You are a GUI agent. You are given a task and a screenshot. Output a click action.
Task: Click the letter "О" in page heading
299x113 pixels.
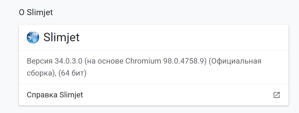[x=22, y=12]
